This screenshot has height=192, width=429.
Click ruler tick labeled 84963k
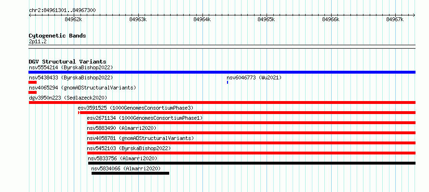point(138,19)
